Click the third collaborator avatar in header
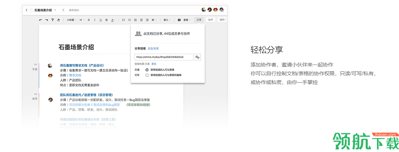The image size is (399, 152). point(215,10)
